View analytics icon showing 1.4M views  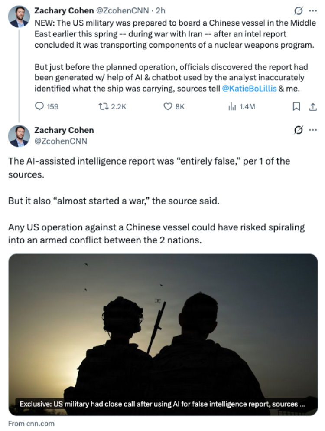[x=232, y=107]
